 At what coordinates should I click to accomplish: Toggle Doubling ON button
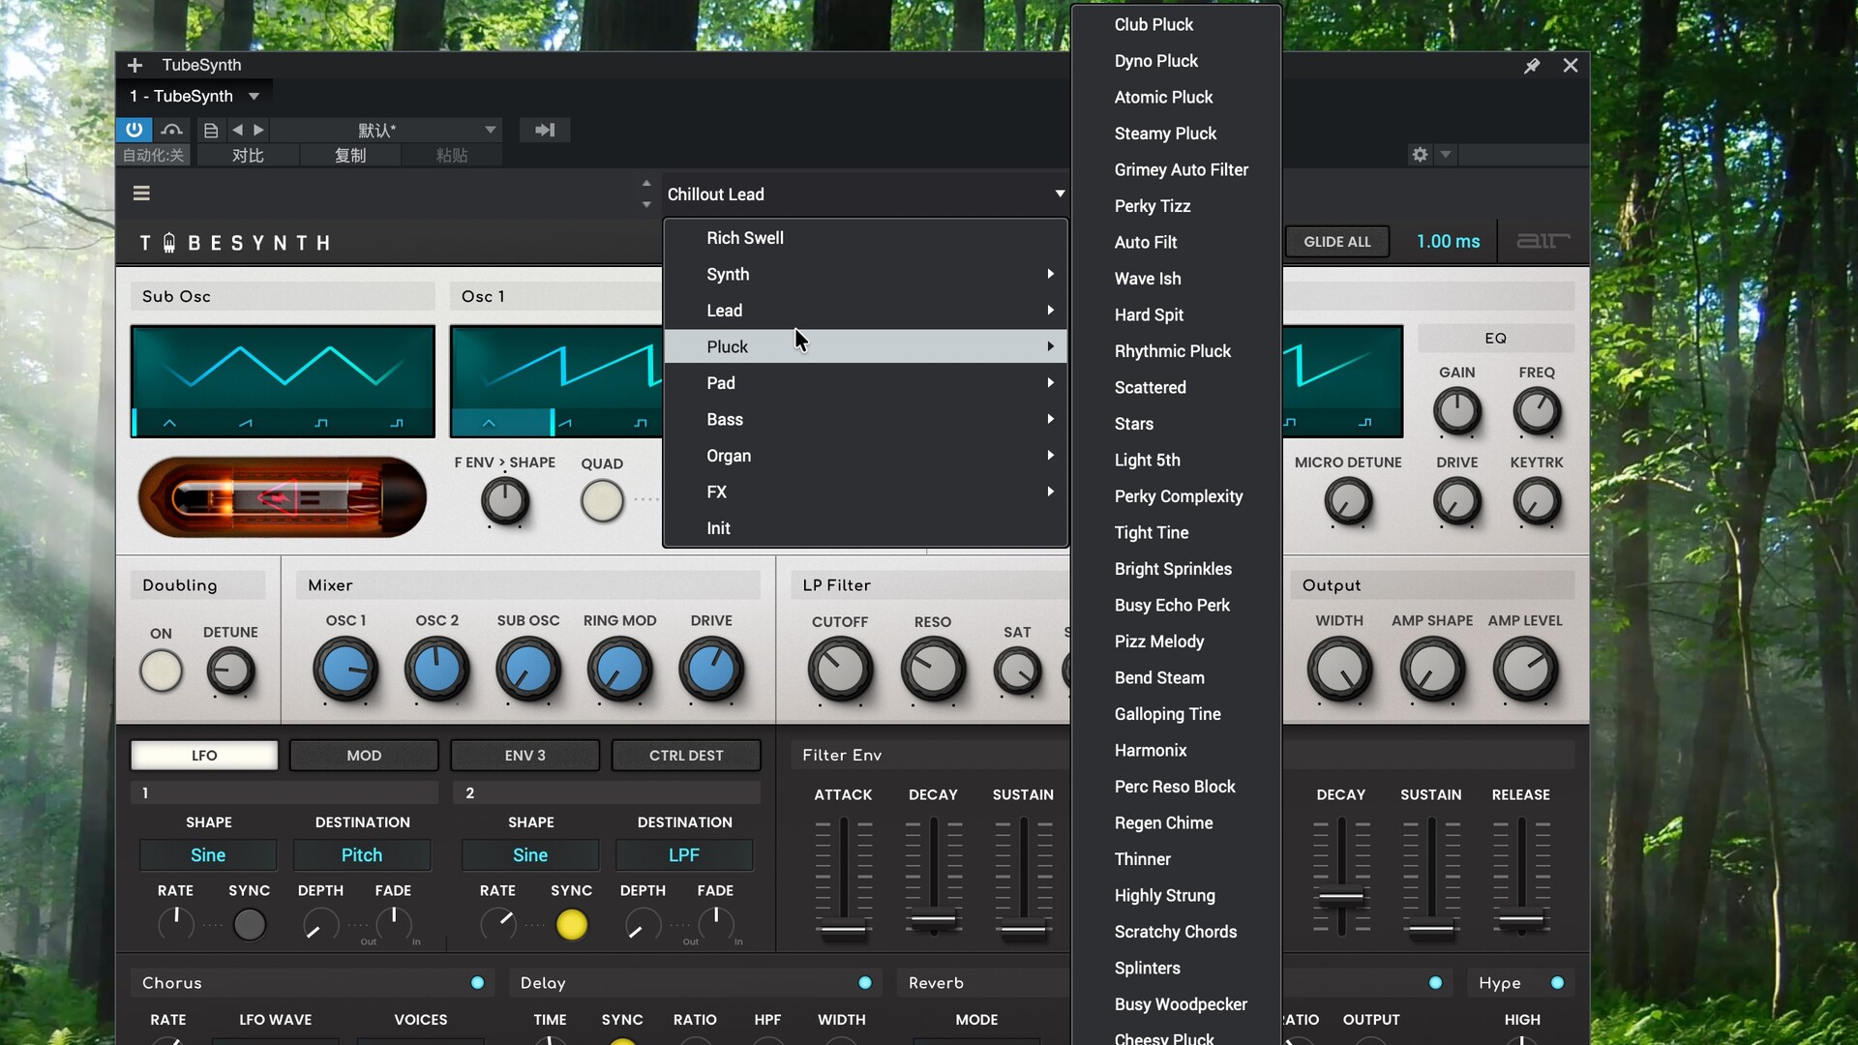[161, 671]
